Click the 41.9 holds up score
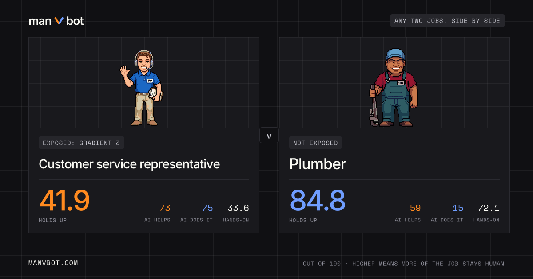The image size is (533, 279). (65, 201)
